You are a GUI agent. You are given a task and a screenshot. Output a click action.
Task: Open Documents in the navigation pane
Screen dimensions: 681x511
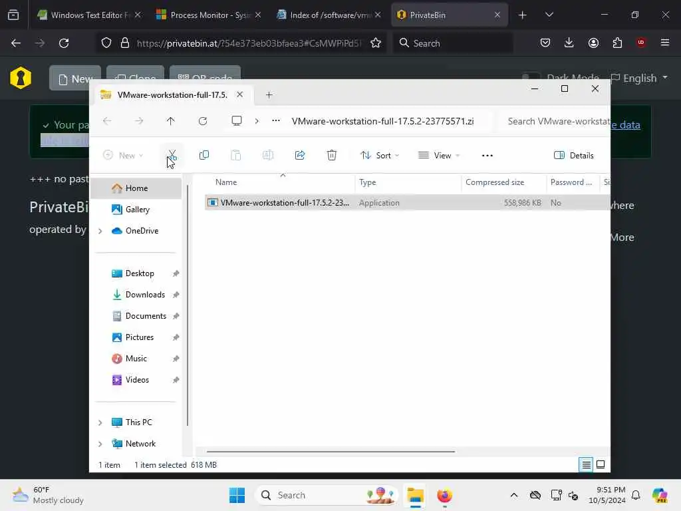tap(136, 316)
